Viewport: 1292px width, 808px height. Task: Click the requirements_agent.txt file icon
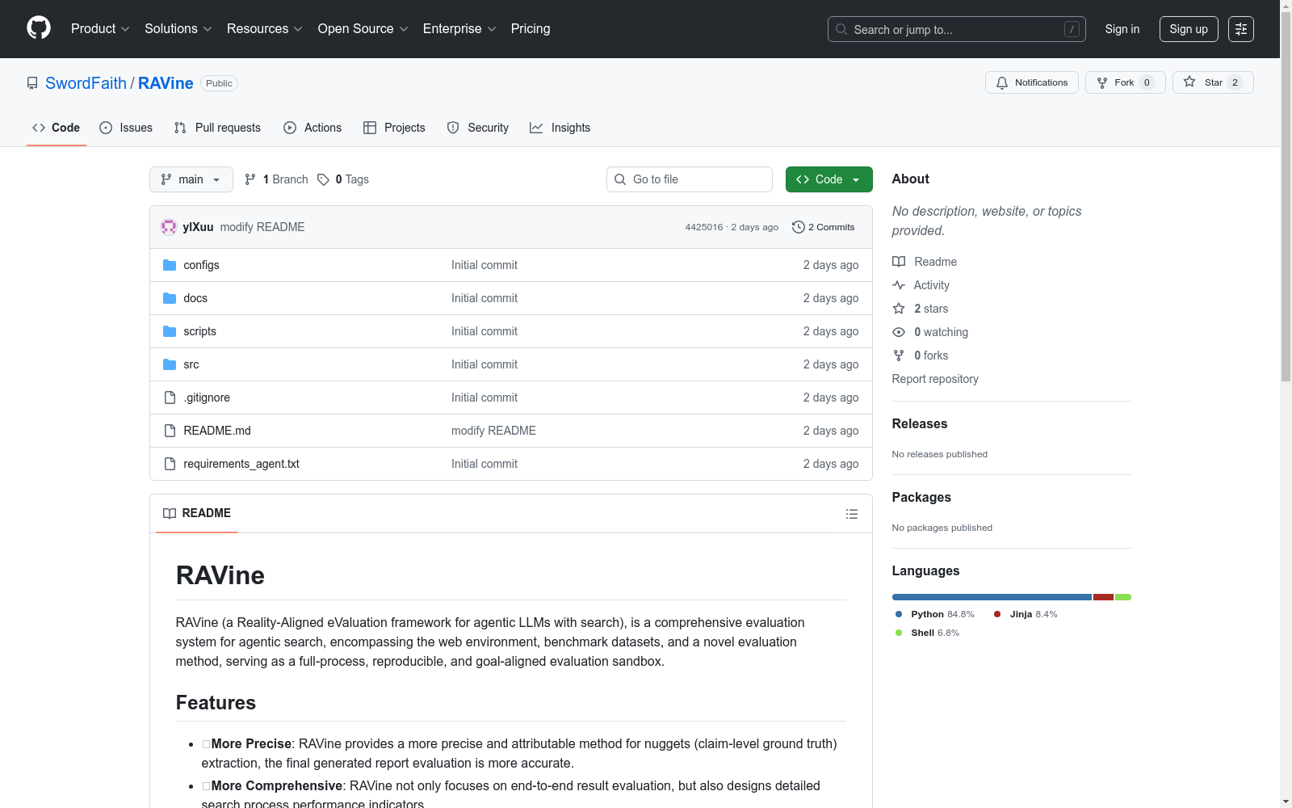(170, 464)
